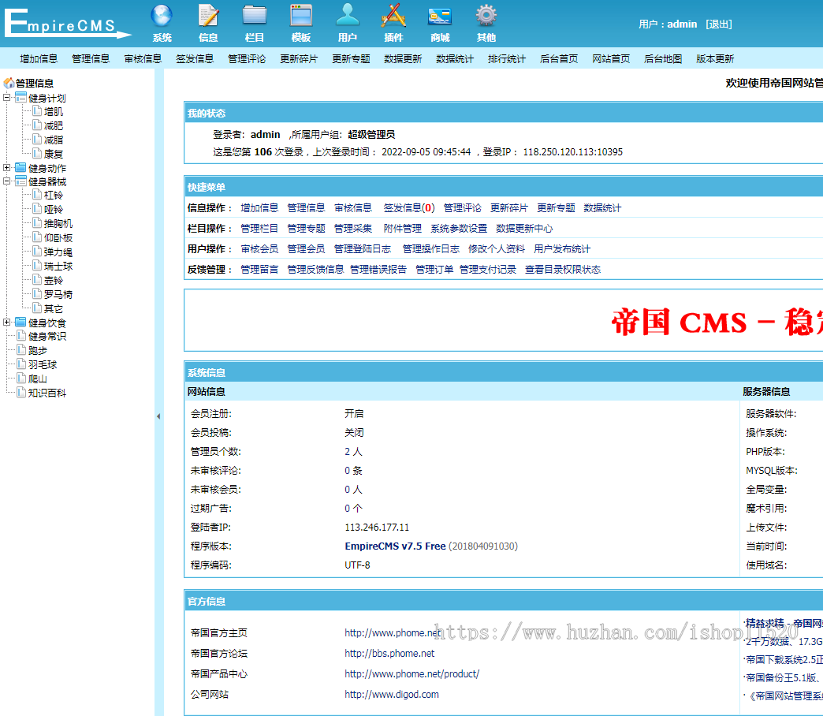Visit http://www.phome.net official homepage
Screen dimensions: 823x716
click(x=393, y=633)
